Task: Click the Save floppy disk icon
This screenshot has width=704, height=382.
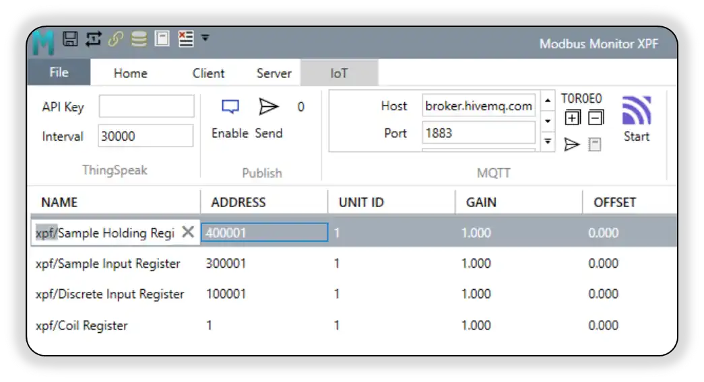Action: (x=70, y=38)
